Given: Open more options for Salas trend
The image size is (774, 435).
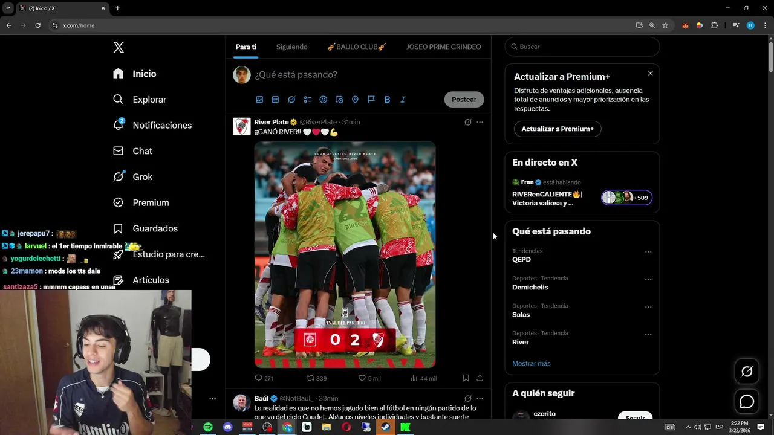Looking at the screenshot, I should coord(648,307).
